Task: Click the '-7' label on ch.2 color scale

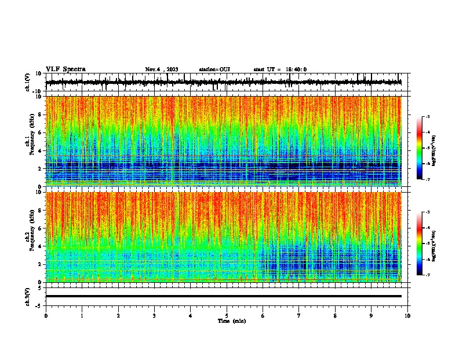Action: click(427, 275)
